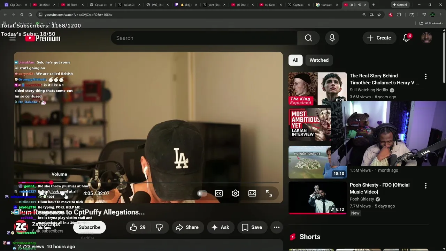Subscribe to the ZanozClips channel
Viewport: 446px width, 251px height.
pyautogui.click(x=90, y=227)
